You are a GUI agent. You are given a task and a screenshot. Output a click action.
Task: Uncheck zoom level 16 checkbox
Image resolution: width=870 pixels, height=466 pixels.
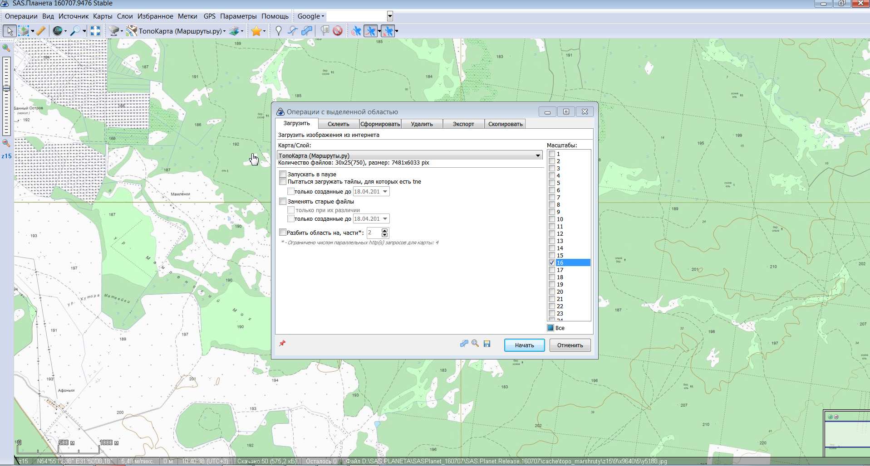[x=552, y=263]
